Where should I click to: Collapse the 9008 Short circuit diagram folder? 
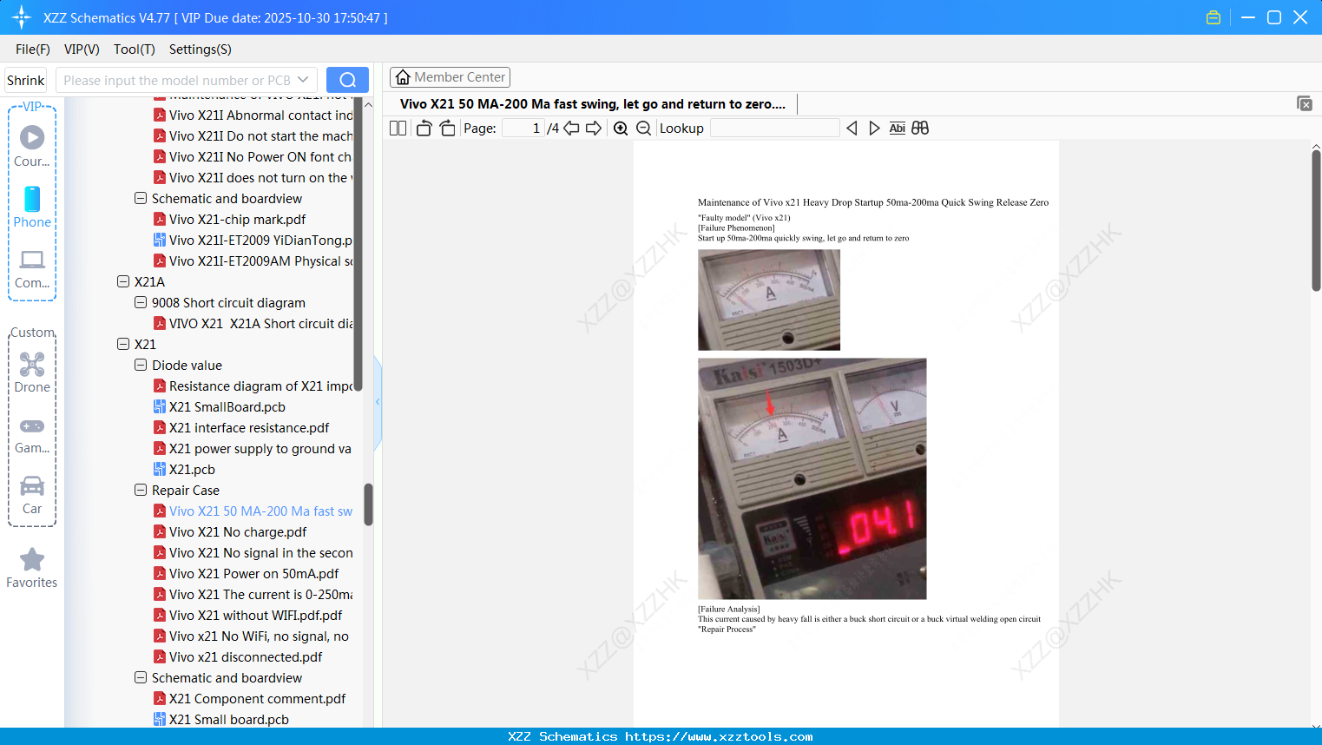141,302
